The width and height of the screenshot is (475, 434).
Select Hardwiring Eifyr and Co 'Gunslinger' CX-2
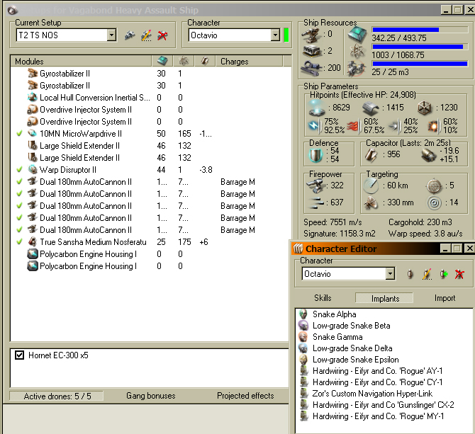384,405
